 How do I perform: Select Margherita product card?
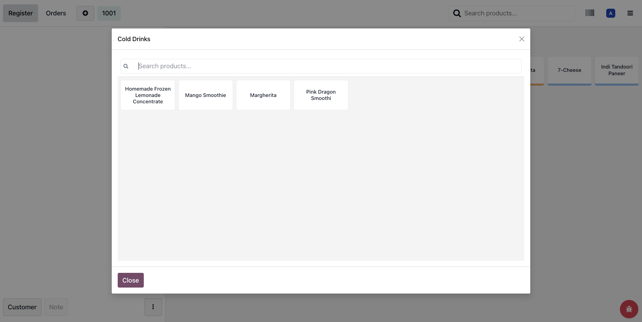pos(263,95)
